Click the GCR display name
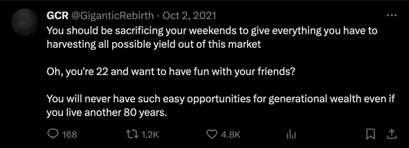 [58, 16]
